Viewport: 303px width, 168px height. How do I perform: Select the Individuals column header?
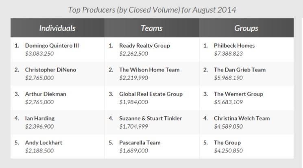(x=57, y=28)
